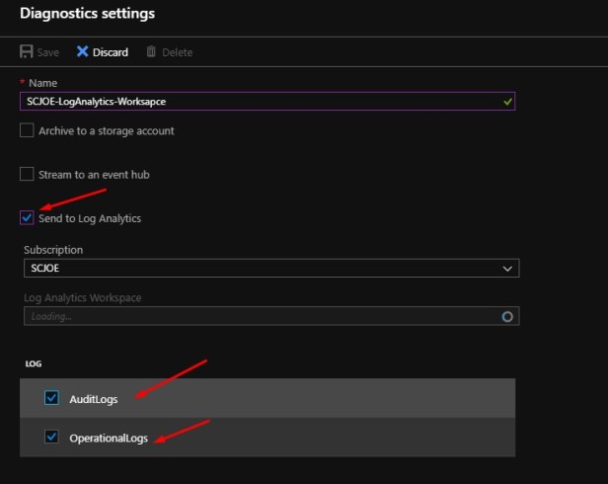Check Stream to an event hub

point(27,174)
